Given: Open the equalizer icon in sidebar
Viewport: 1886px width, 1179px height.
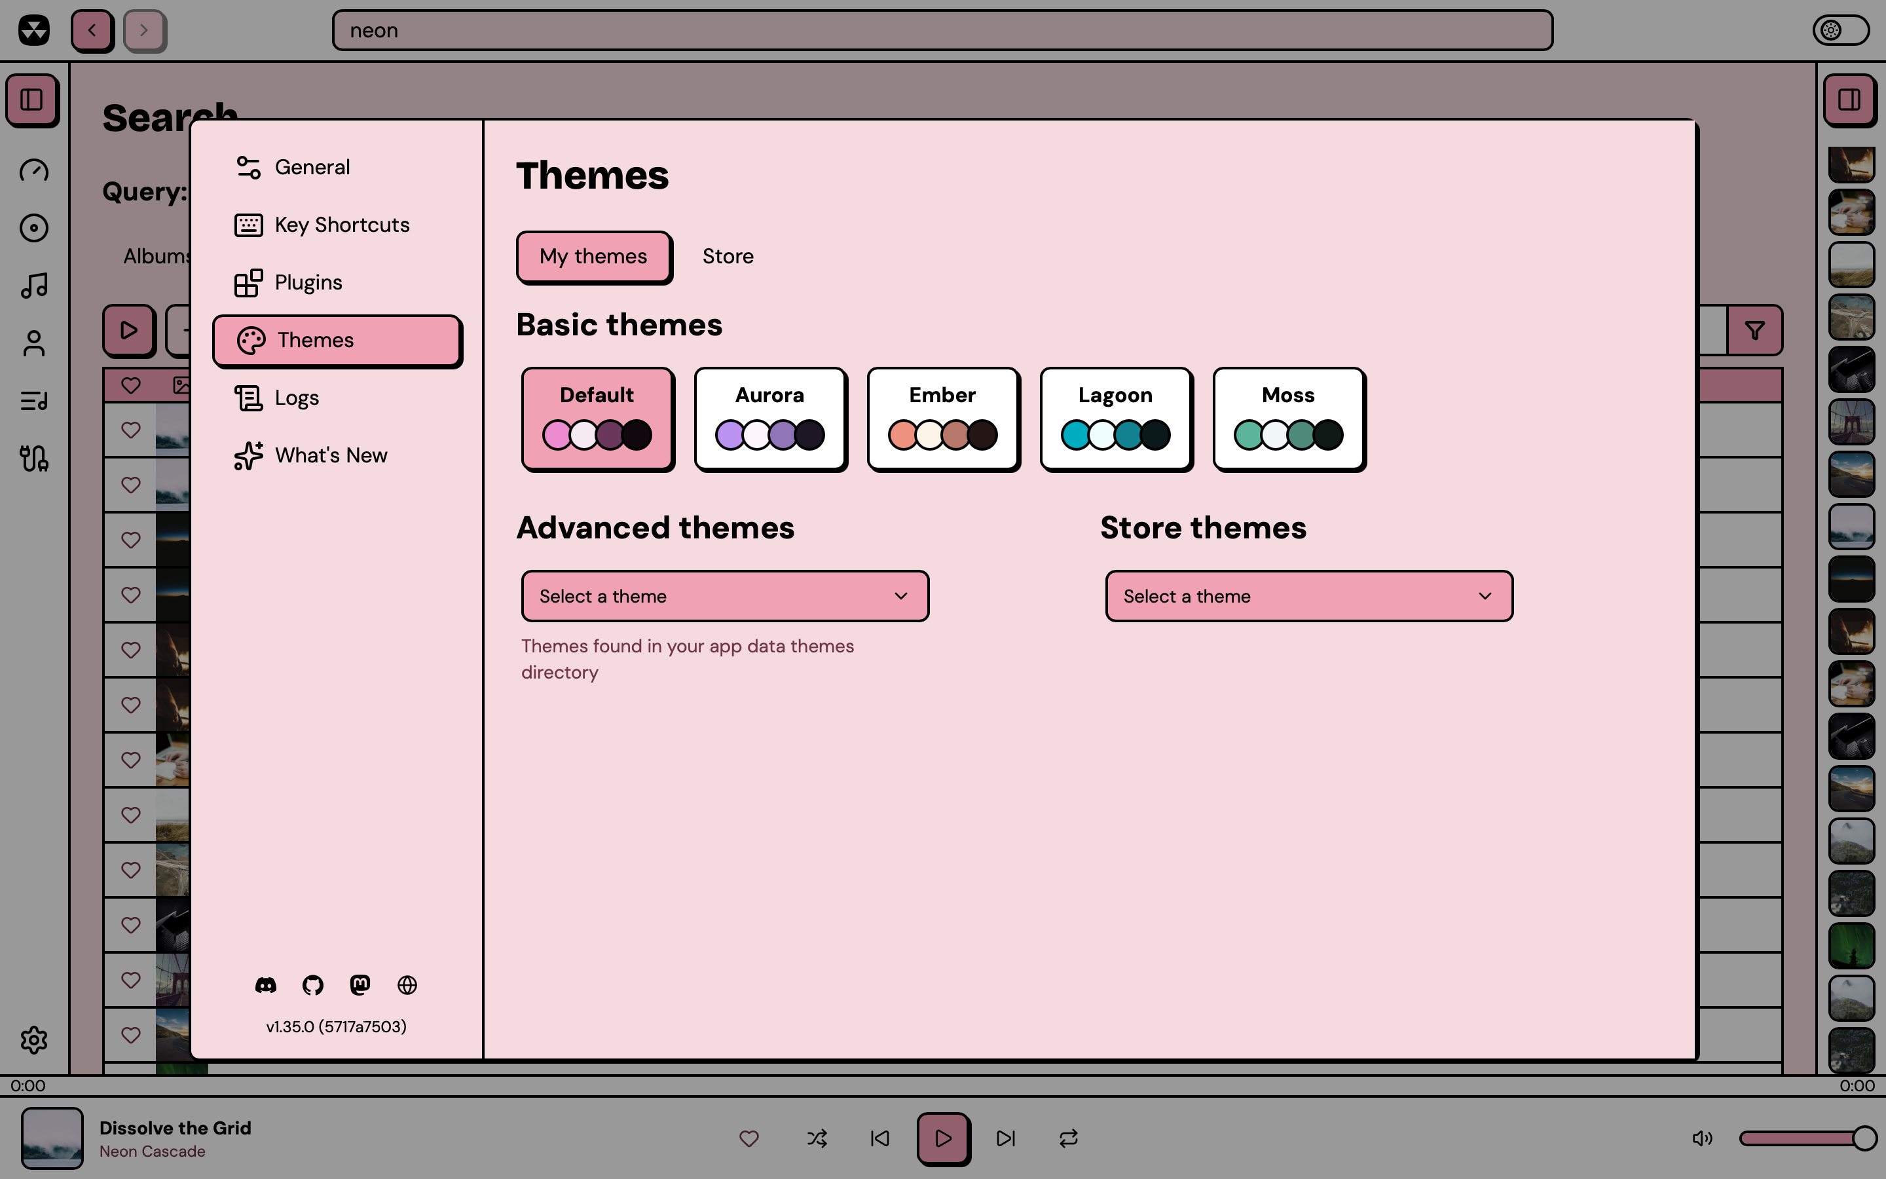Looking at the screenshot, I should tap(34, 458).
